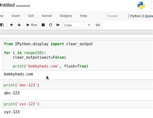Click inside the clear_output code cell
The width and height of the screenshot is (153, 118).
click(x=78, y=55)
